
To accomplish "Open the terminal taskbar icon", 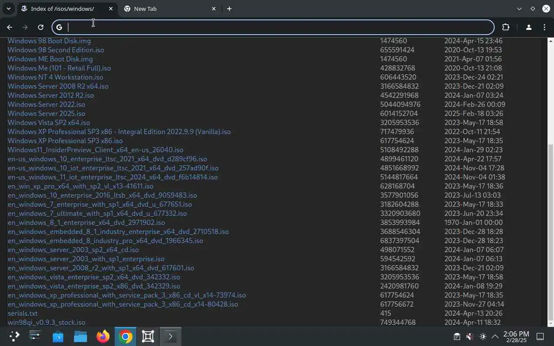I will 171,336.
